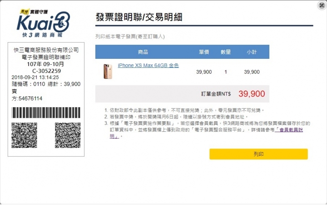Click the 快3網路商城 tagline under logo
Image resolution: width=327 pixels, height=205 pixels.
point(42,35)
